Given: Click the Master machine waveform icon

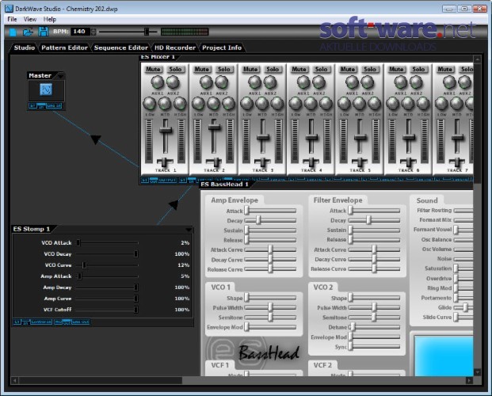Looking at the screenshot, I should 46,89.
